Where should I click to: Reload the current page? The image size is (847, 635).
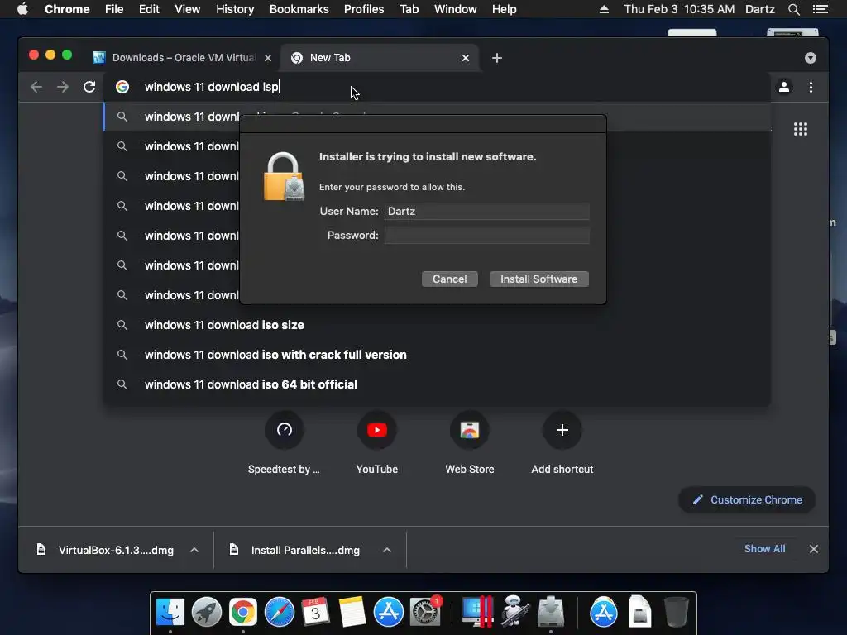(x=89, y=87)
